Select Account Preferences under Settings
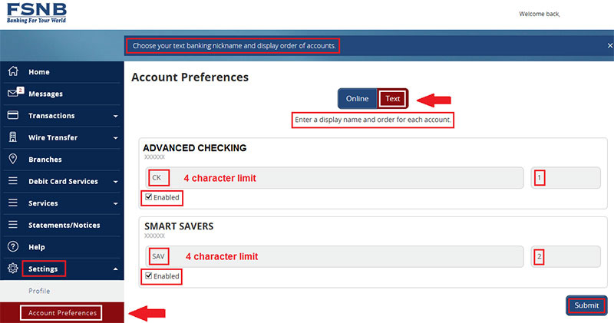614x323 pixels. tap(62, 313)
